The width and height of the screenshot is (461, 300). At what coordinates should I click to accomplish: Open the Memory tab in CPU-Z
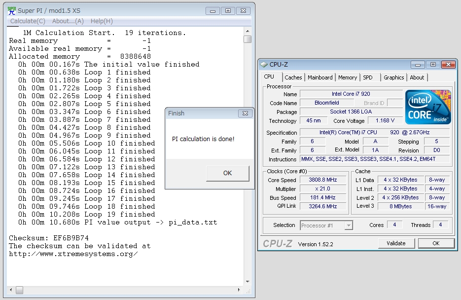point(348,77)
